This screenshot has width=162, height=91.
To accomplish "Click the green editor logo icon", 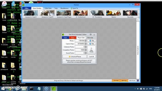I will [63, 35].
